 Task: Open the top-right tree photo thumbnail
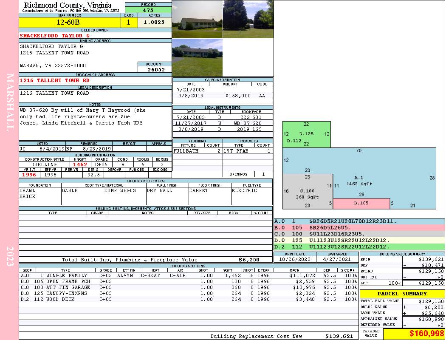tap(248, 19)
